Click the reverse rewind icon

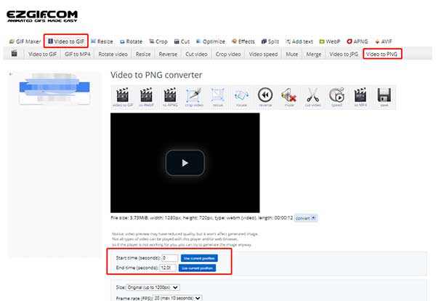265,97
